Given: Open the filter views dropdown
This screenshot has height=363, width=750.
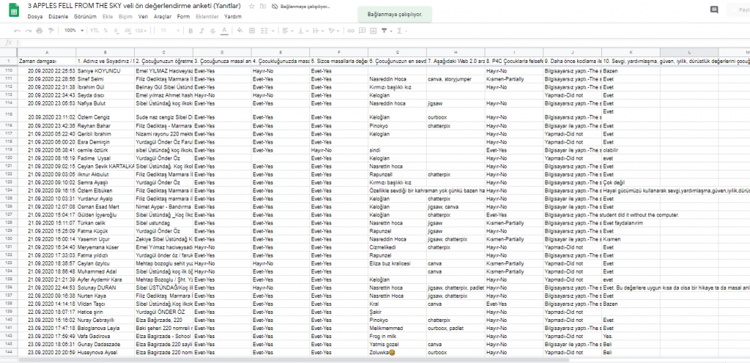Looking at the screenshot, I should tap(390, 30).
